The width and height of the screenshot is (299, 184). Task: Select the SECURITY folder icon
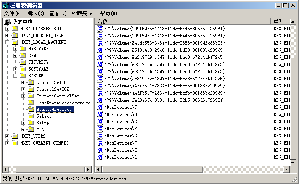(x=23, y=62)
